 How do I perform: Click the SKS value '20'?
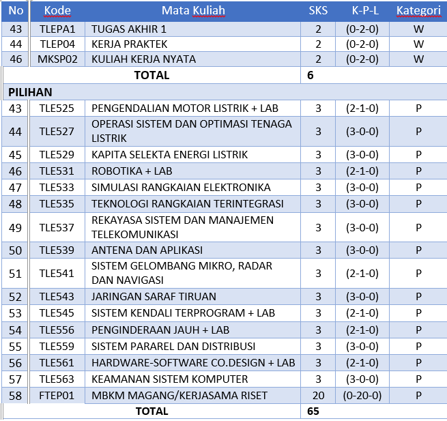click(318, 396)
